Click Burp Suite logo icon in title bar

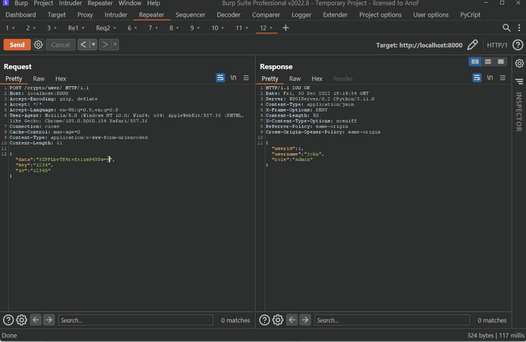(x=6, y=3)
